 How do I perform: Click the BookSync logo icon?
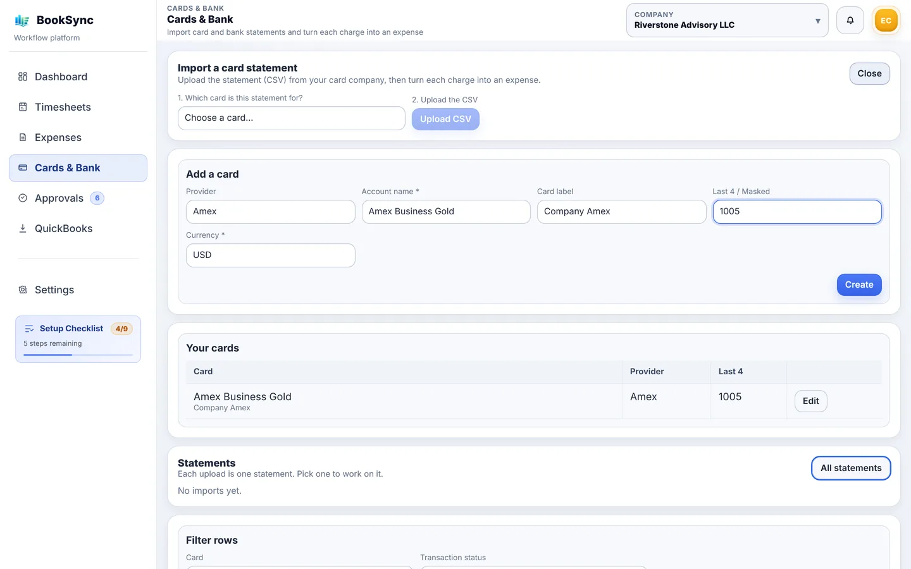pos(22,20)
